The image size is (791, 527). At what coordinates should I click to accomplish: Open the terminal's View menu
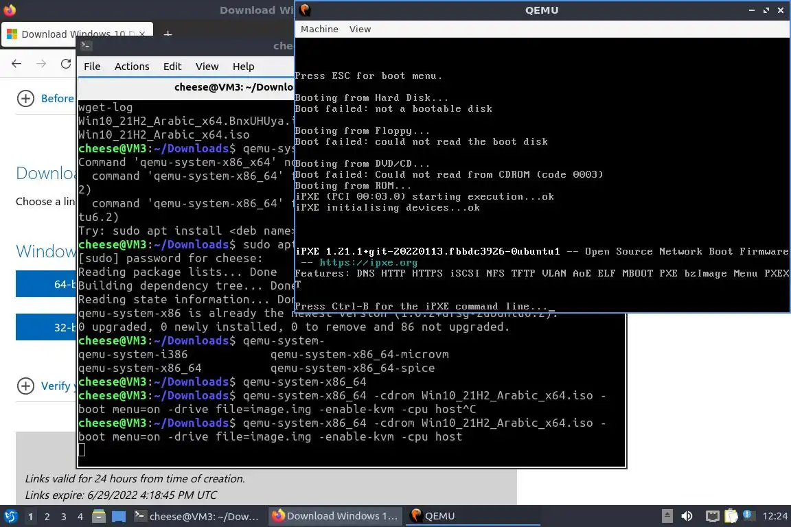pos(207,67)
